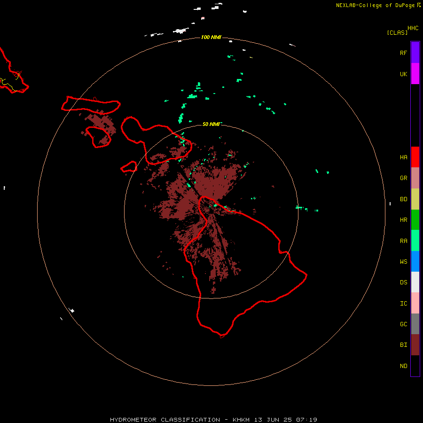Click the IC legend label

pyautogui.click(x=403, y=304)
